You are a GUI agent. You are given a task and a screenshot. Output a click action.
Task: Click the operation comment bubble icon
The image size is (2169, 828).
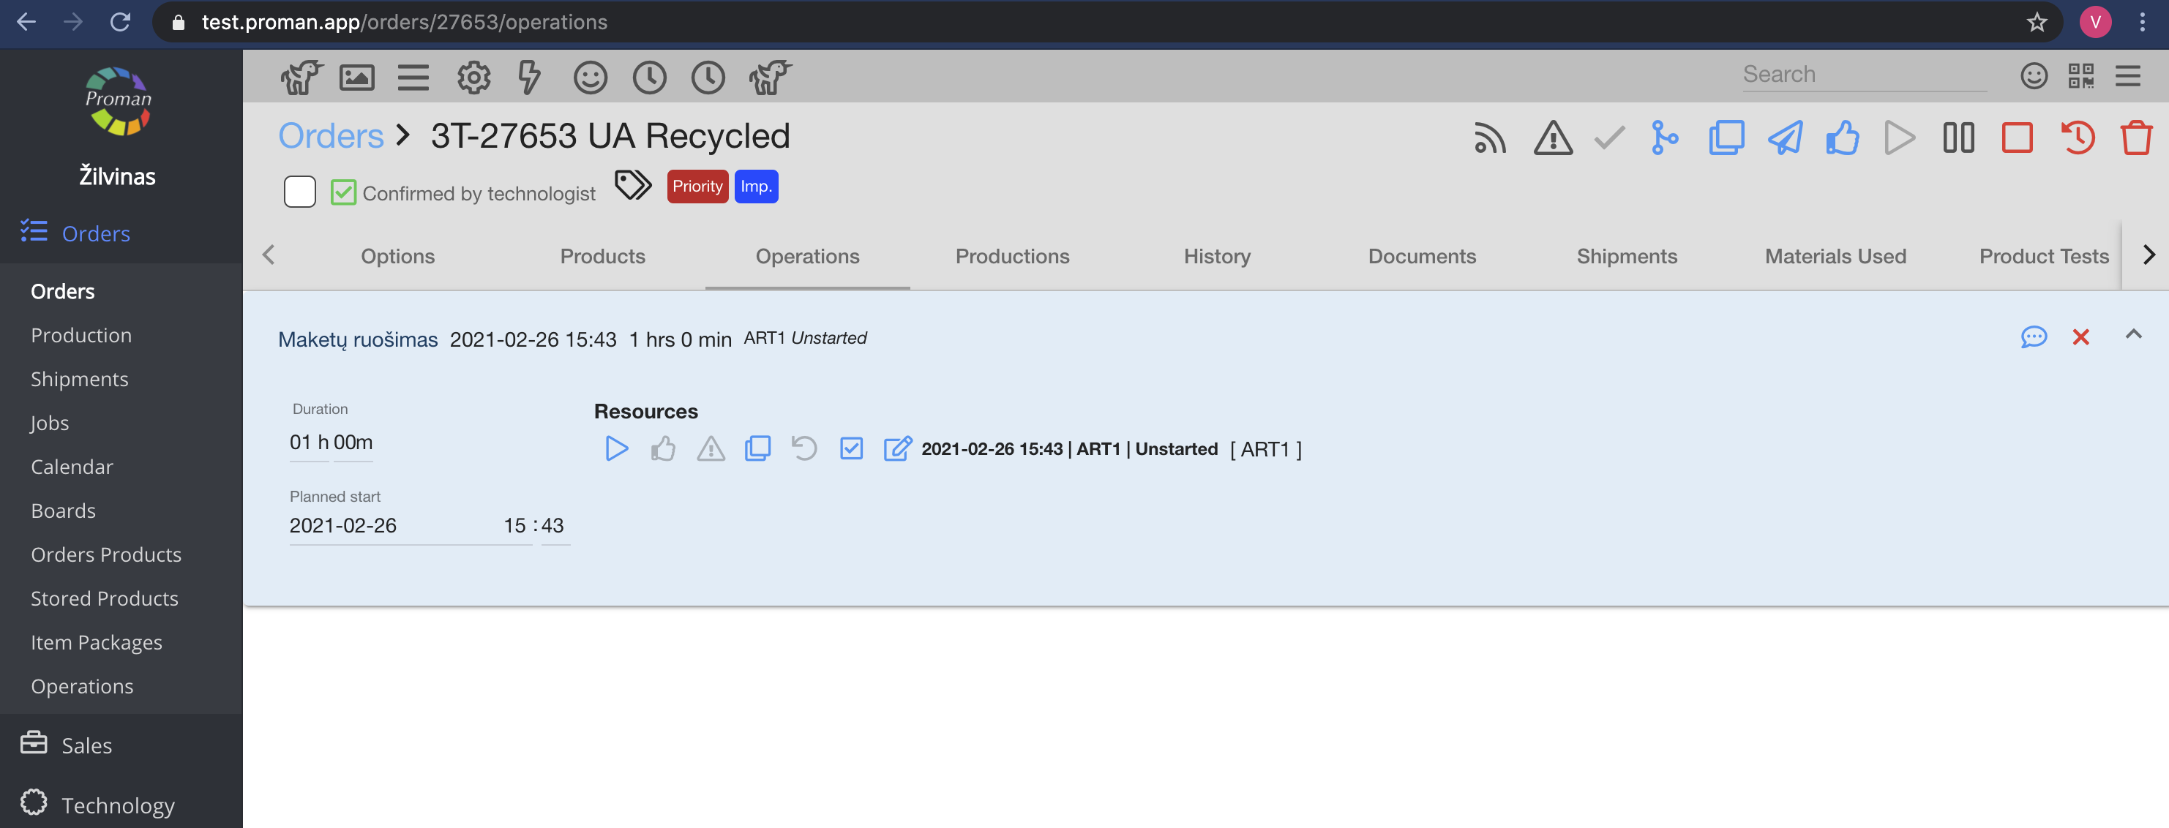2033,337
